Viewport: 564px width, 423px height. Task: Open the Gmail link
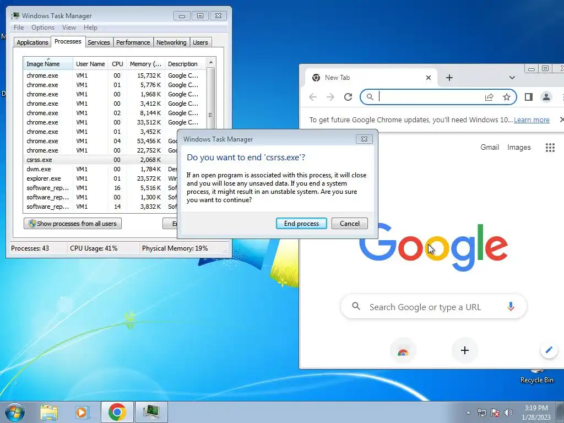490,147
